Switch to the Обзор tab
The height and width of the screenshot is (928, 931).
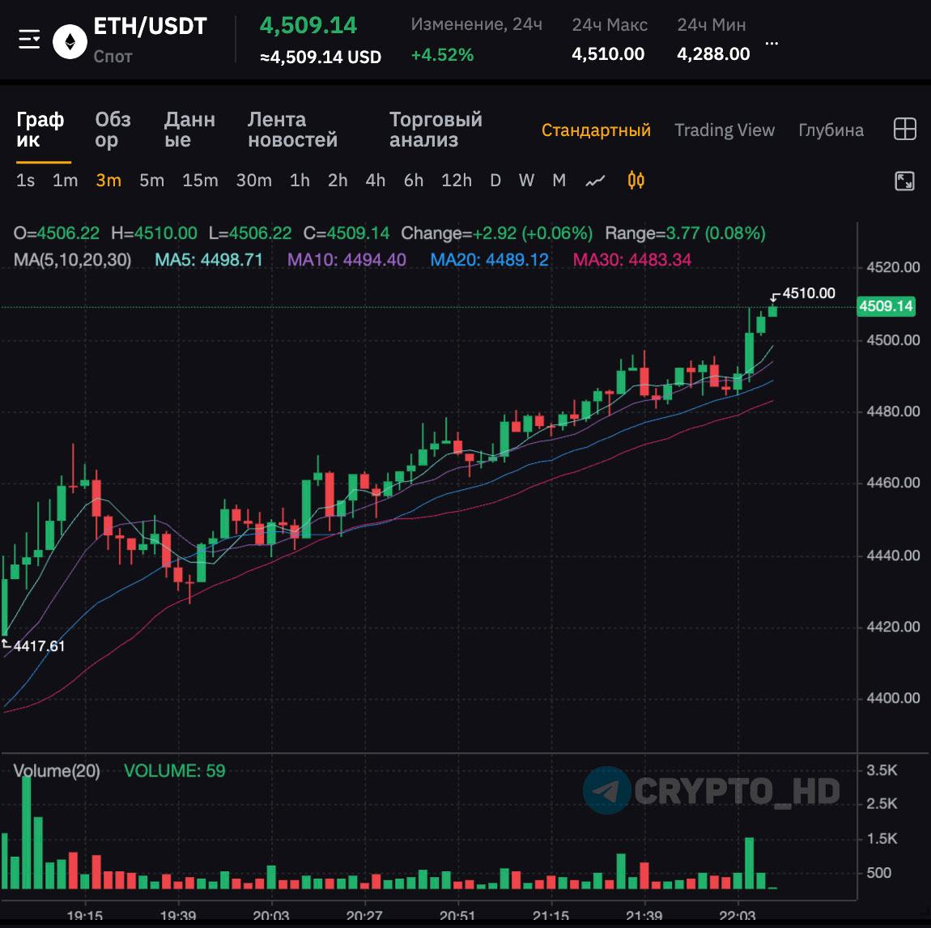[x=113, y=130]
